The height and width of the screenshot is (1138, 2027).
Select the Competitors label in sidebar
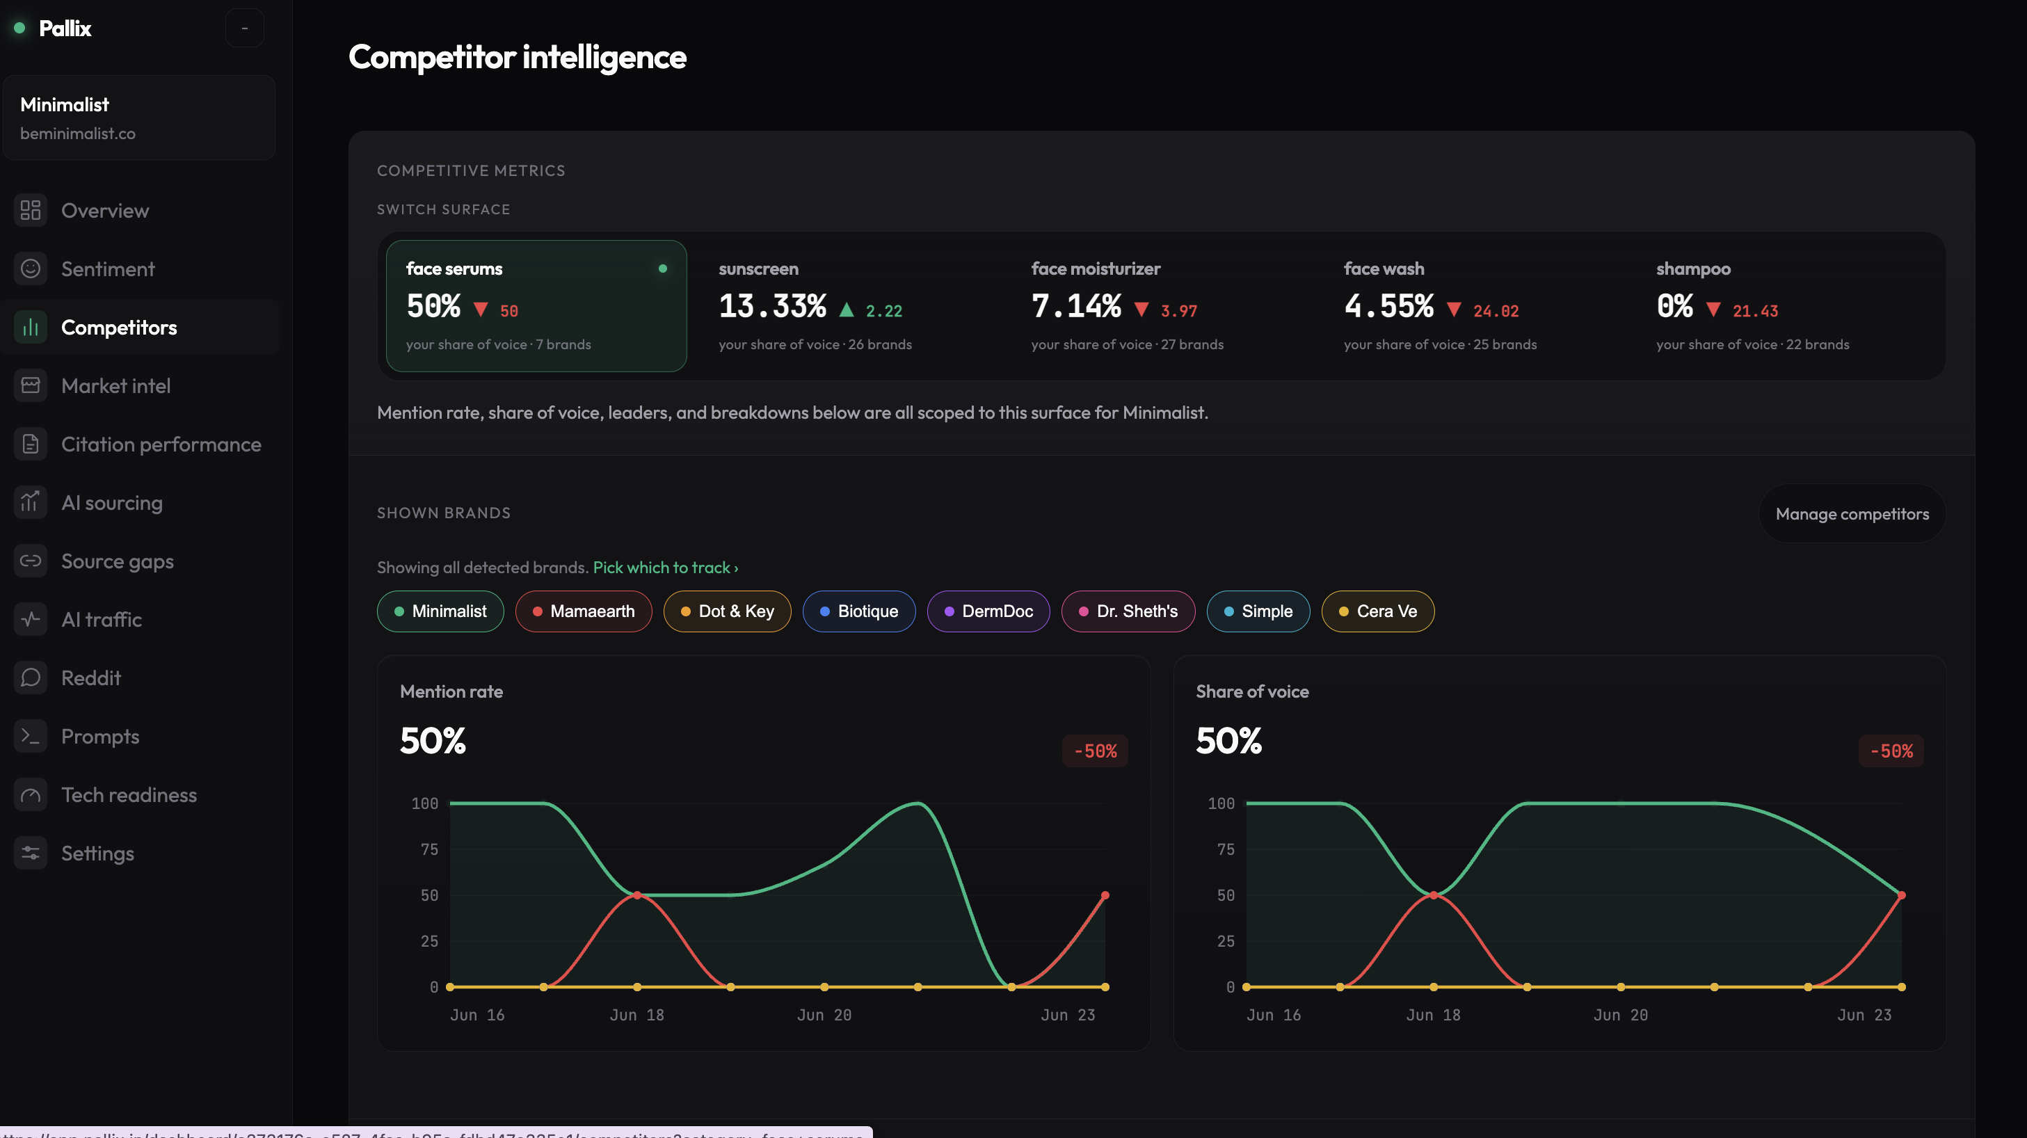119,328
